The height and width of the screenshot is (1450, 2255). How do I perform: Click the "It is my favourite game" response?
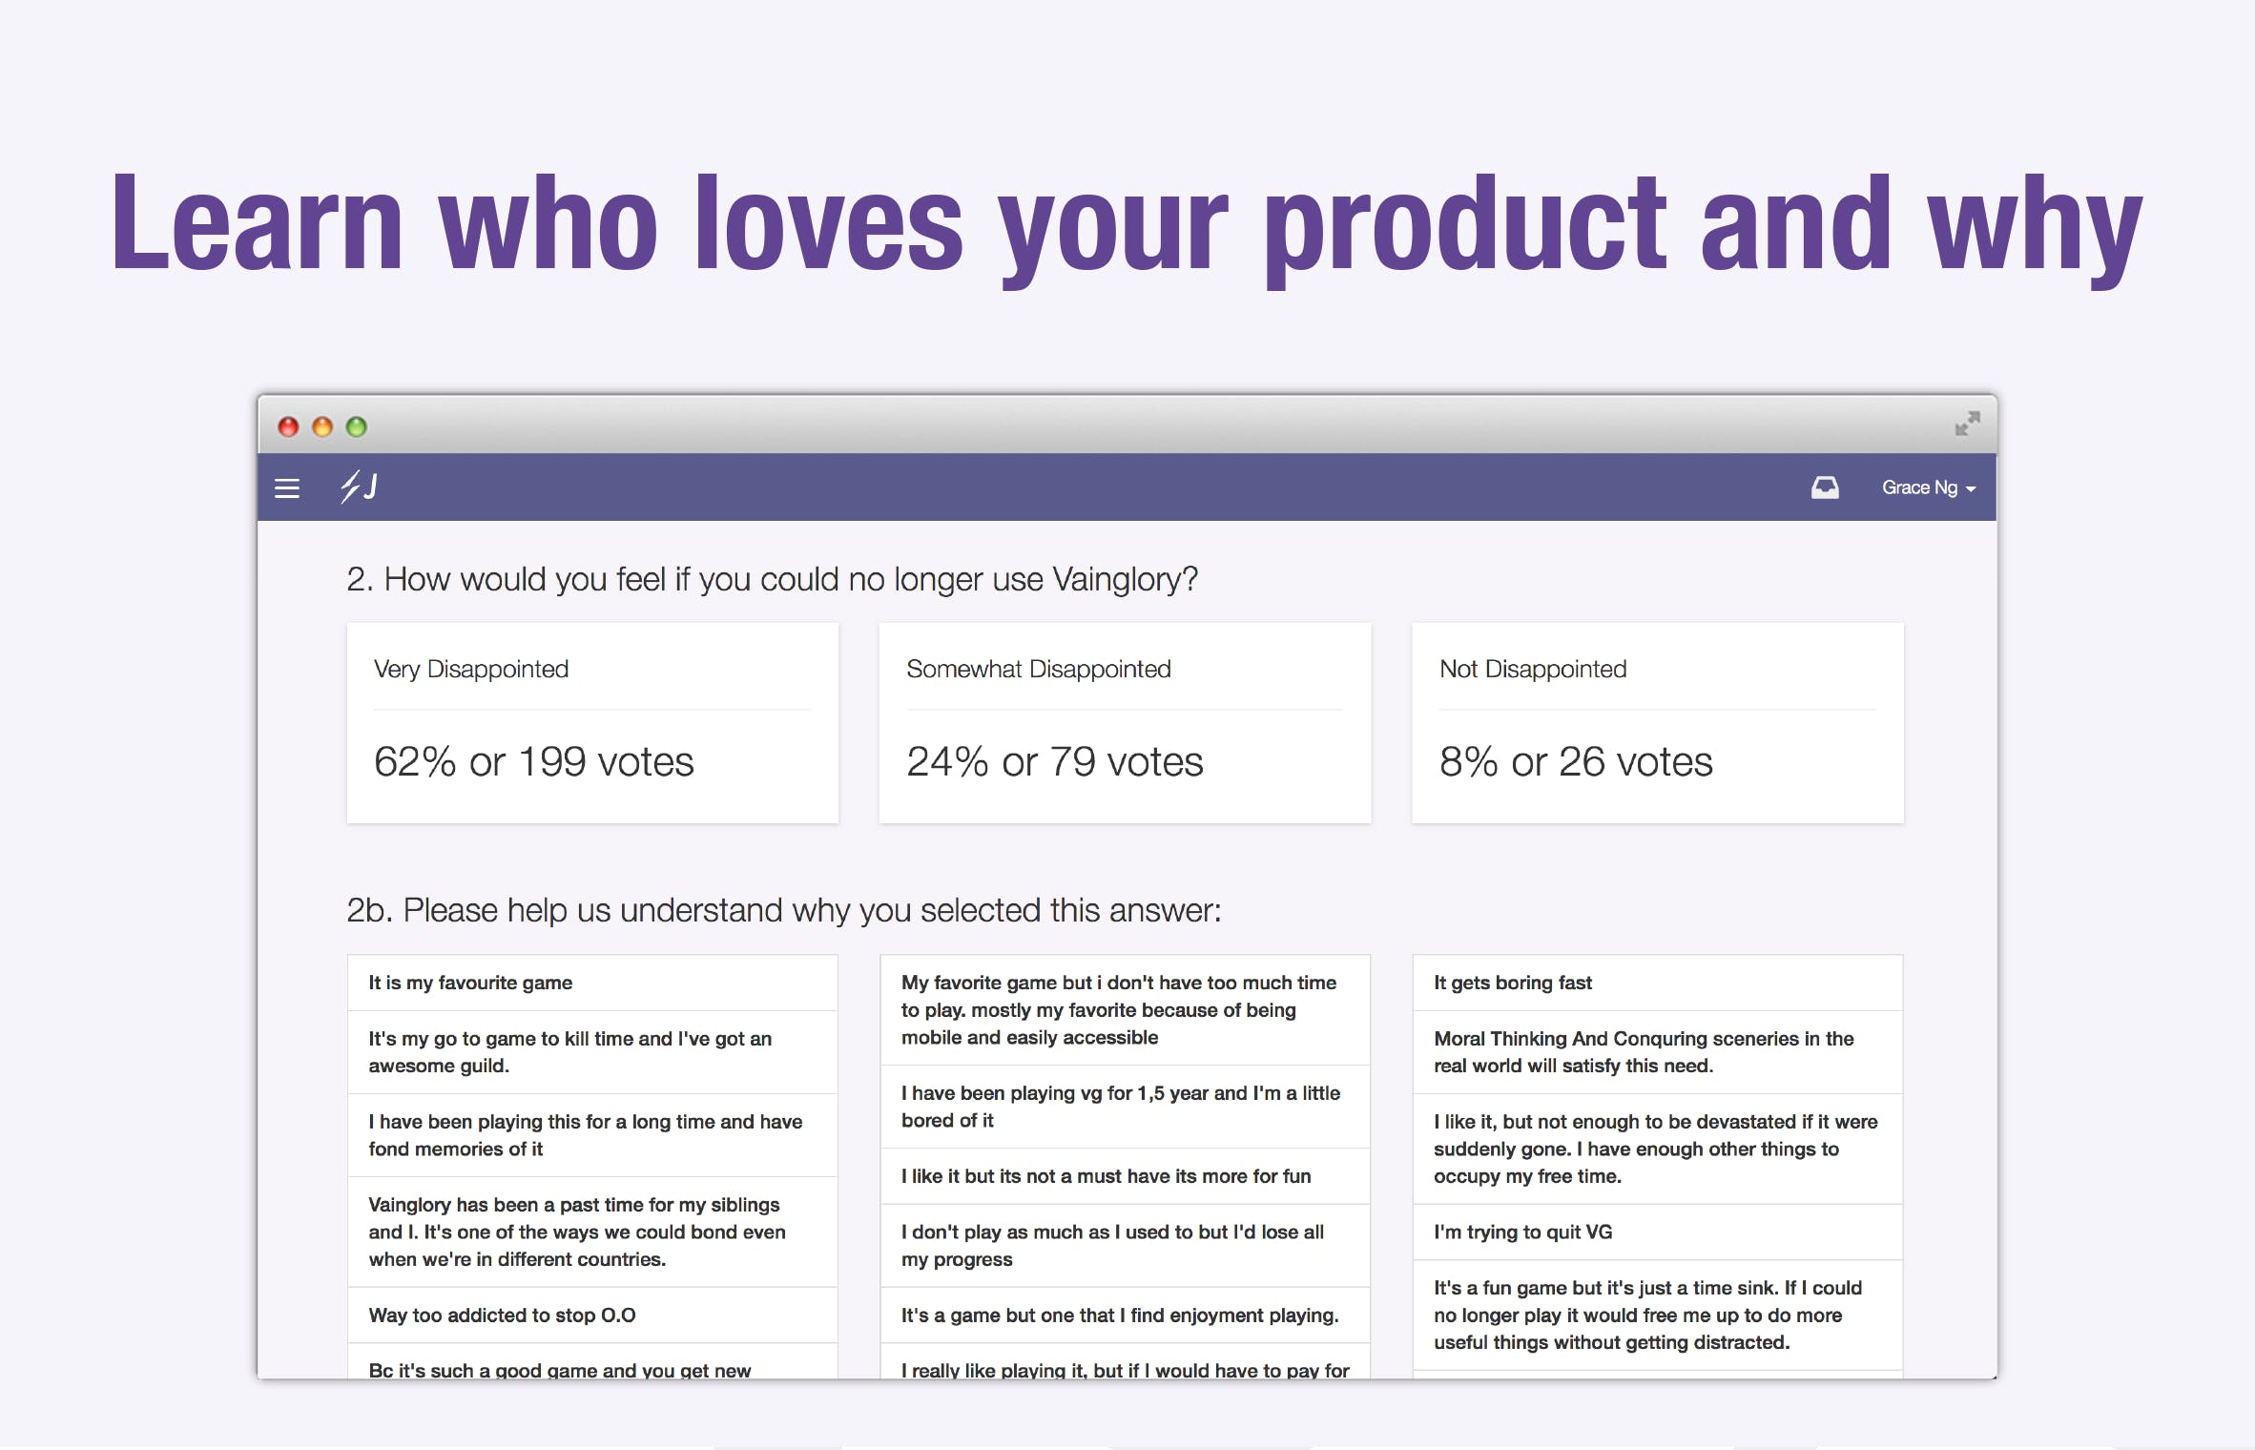[x=470, y=983]
